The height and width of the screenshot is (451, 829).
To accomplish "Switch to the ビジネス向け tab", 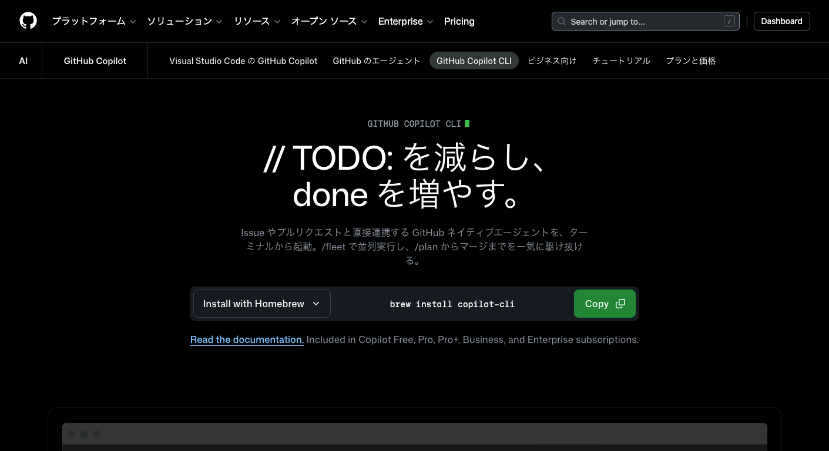I will click(552, 60).
